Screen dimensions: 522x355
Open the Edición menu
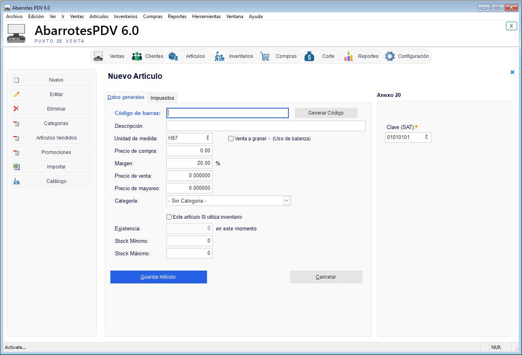36,16
